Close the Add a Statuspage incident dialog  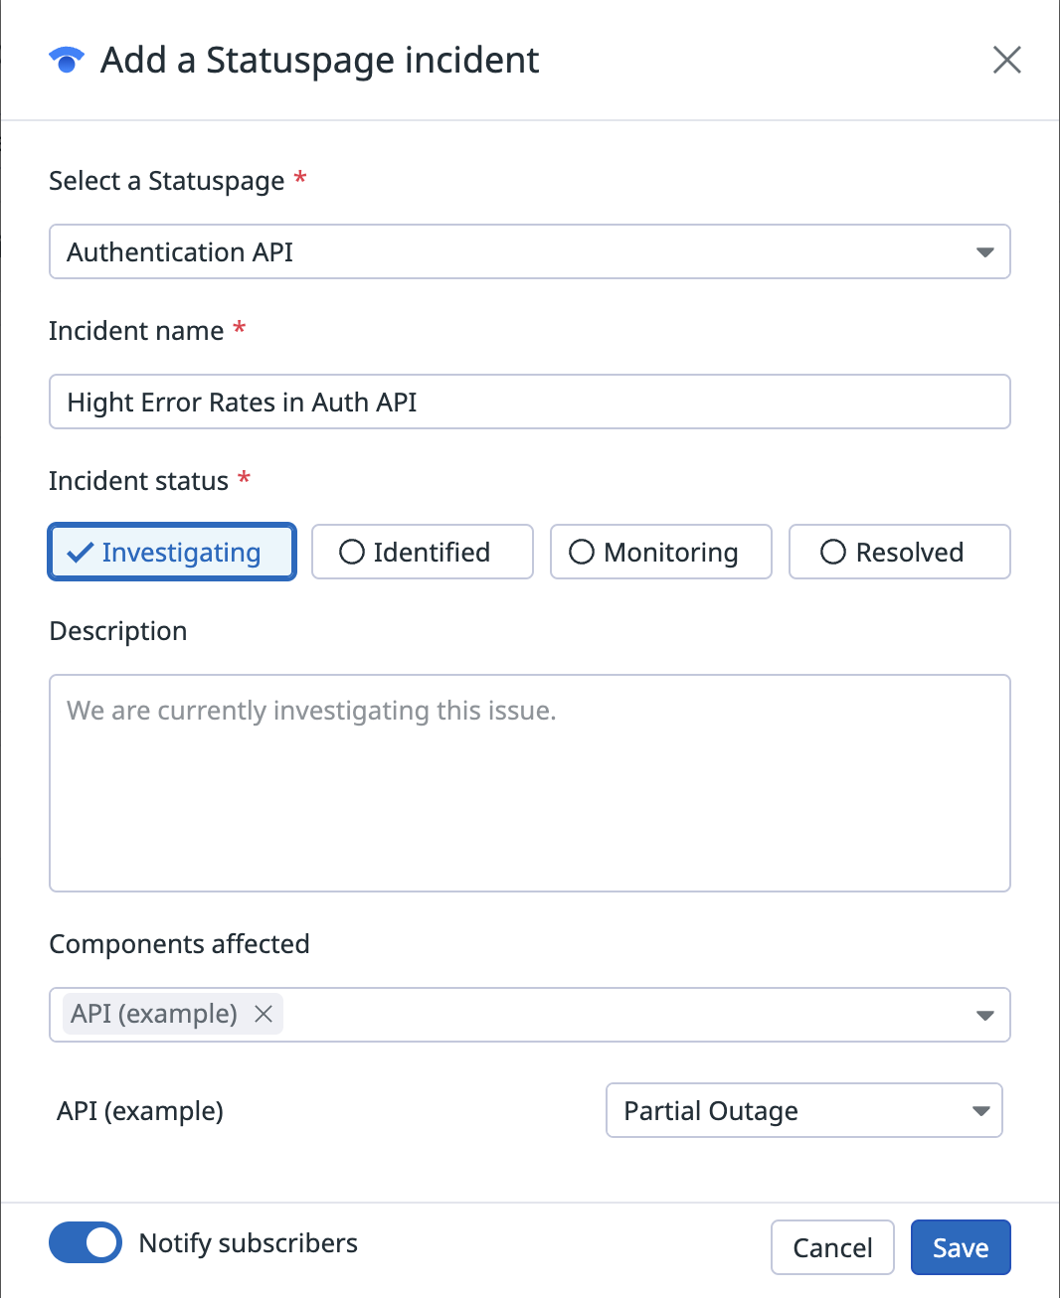[1006, 60]
